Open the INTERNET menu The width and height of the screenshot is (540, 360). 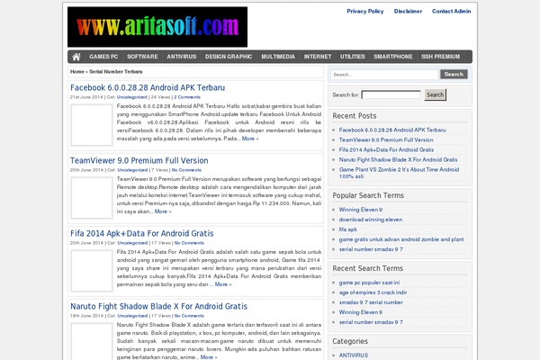[318, 57]
